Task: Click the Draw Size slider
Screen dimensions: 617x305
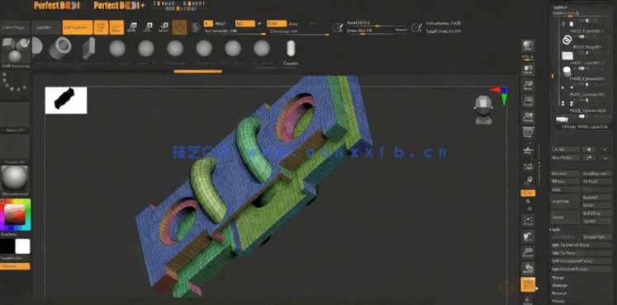Action: (x=377, y=31)
